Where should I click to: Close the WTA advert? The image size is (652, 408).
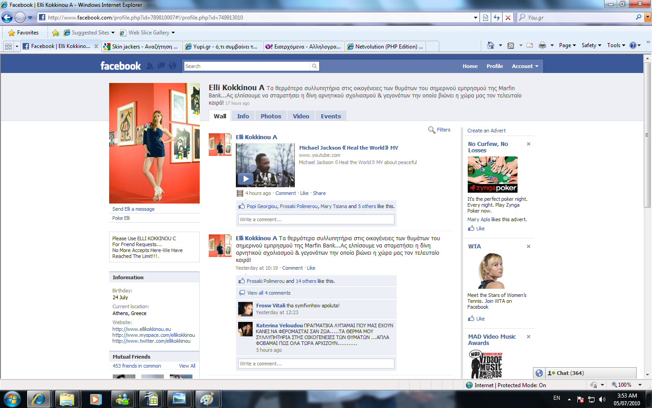click(x=528, y=247)
